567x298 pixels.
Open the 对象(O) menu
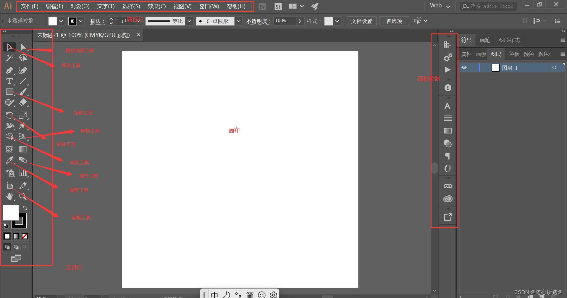pyautogui.click(x=80, y=7)
